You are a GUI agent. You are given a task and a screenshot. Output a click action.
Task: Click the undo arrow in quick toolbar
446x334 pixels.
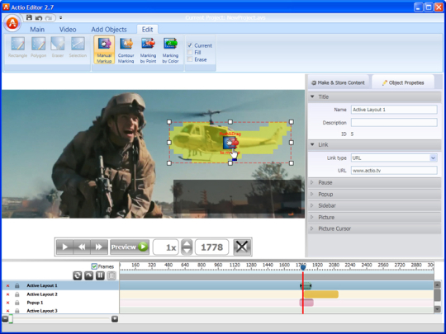coord(39,18)
